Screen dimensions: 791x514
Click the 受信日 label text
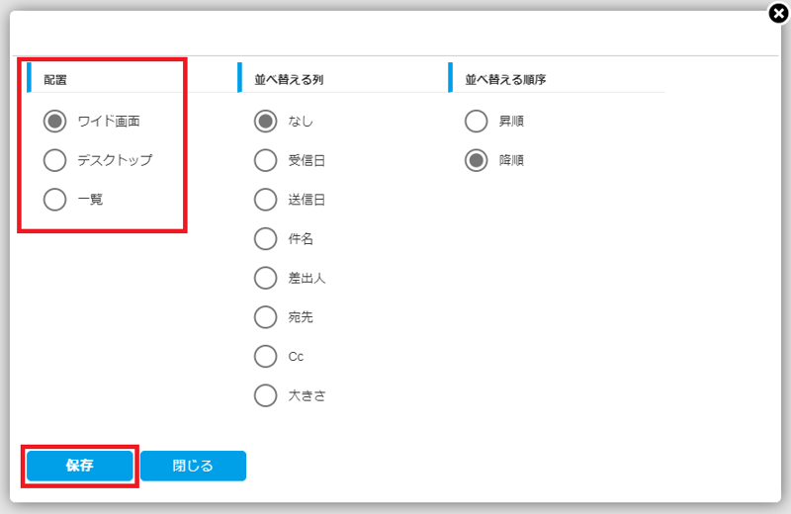pyautogui.click(x=306, y=160)
